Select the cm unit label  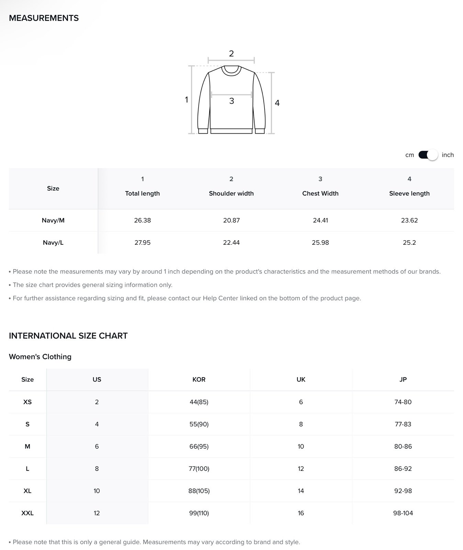409,155
